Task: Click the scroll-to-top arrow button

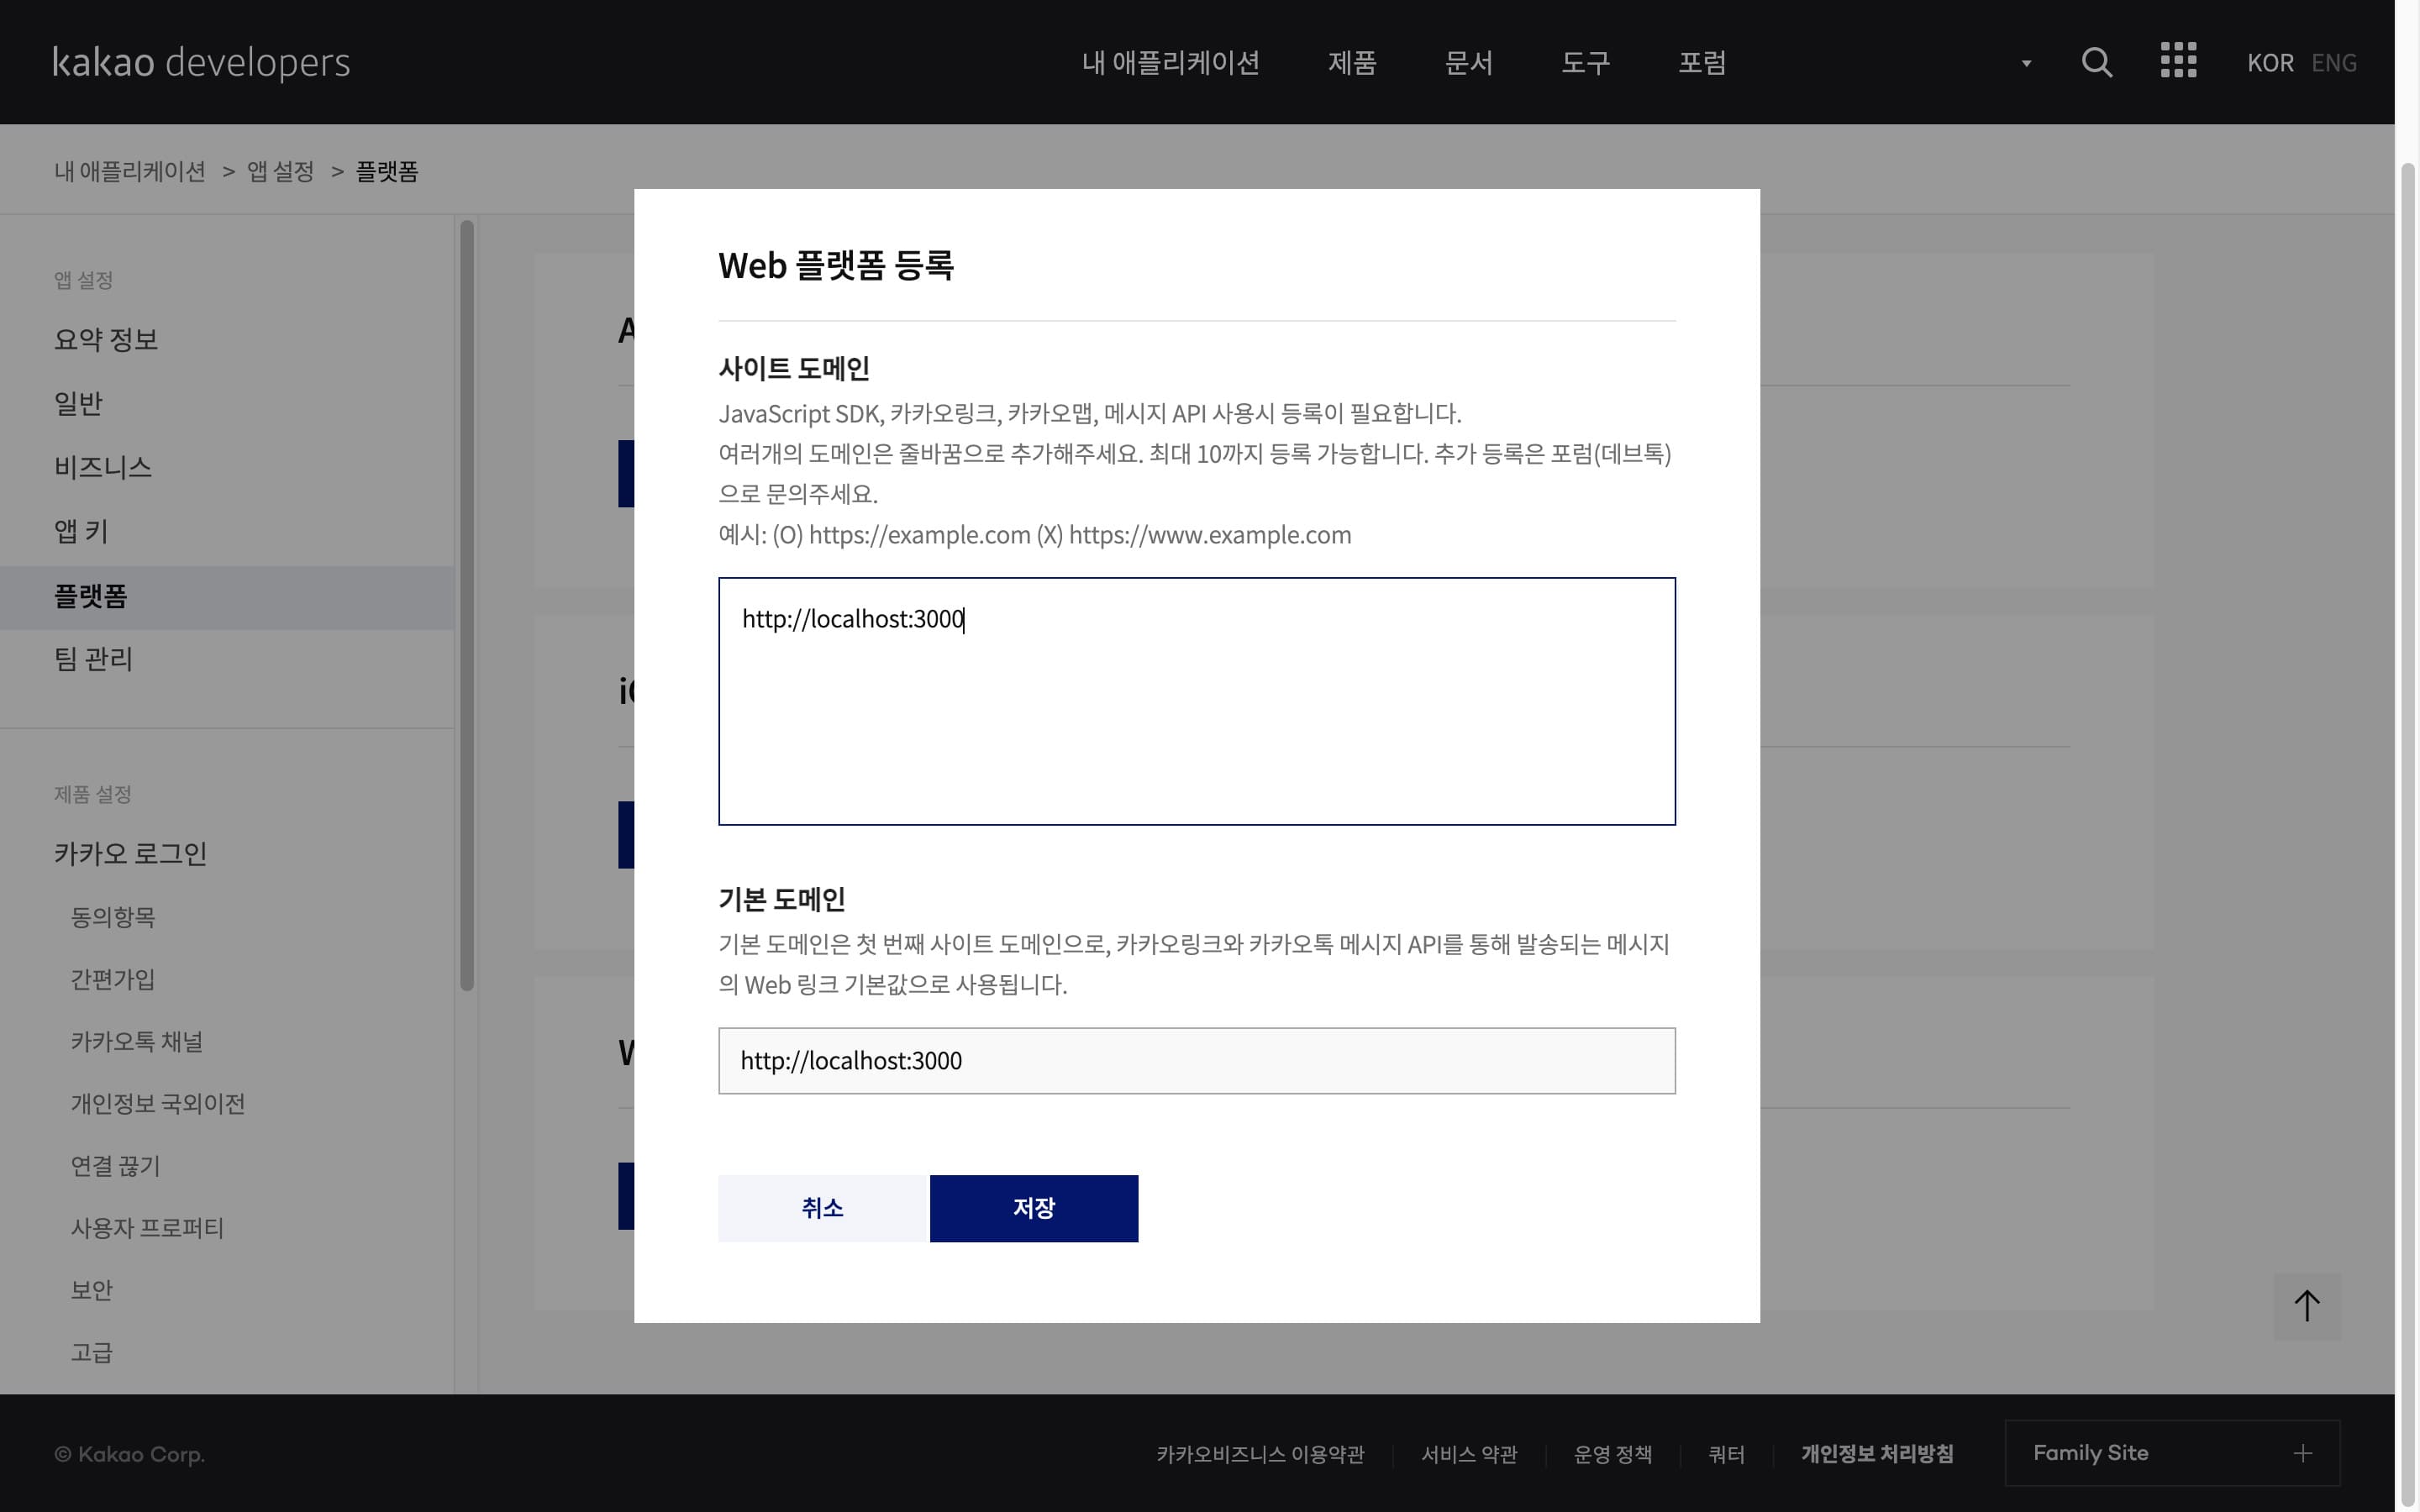Action: (2306, 1306)
